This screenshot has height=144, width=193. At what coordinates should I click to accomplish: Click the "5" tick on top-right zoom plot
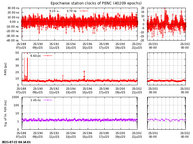point(144,20)
